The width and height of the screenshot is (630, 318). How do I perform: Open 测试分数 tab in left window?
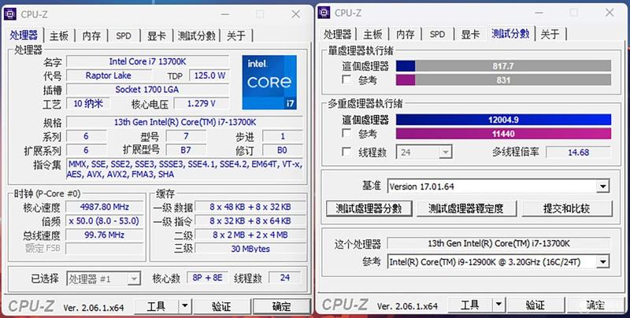click(196, 35)
